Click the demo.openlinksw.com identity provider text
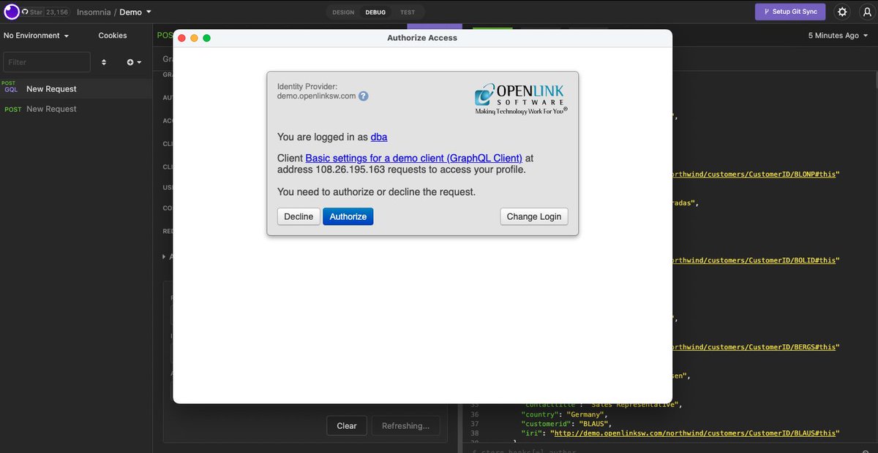Screen dimensions: 878x453 pos(316,96)
